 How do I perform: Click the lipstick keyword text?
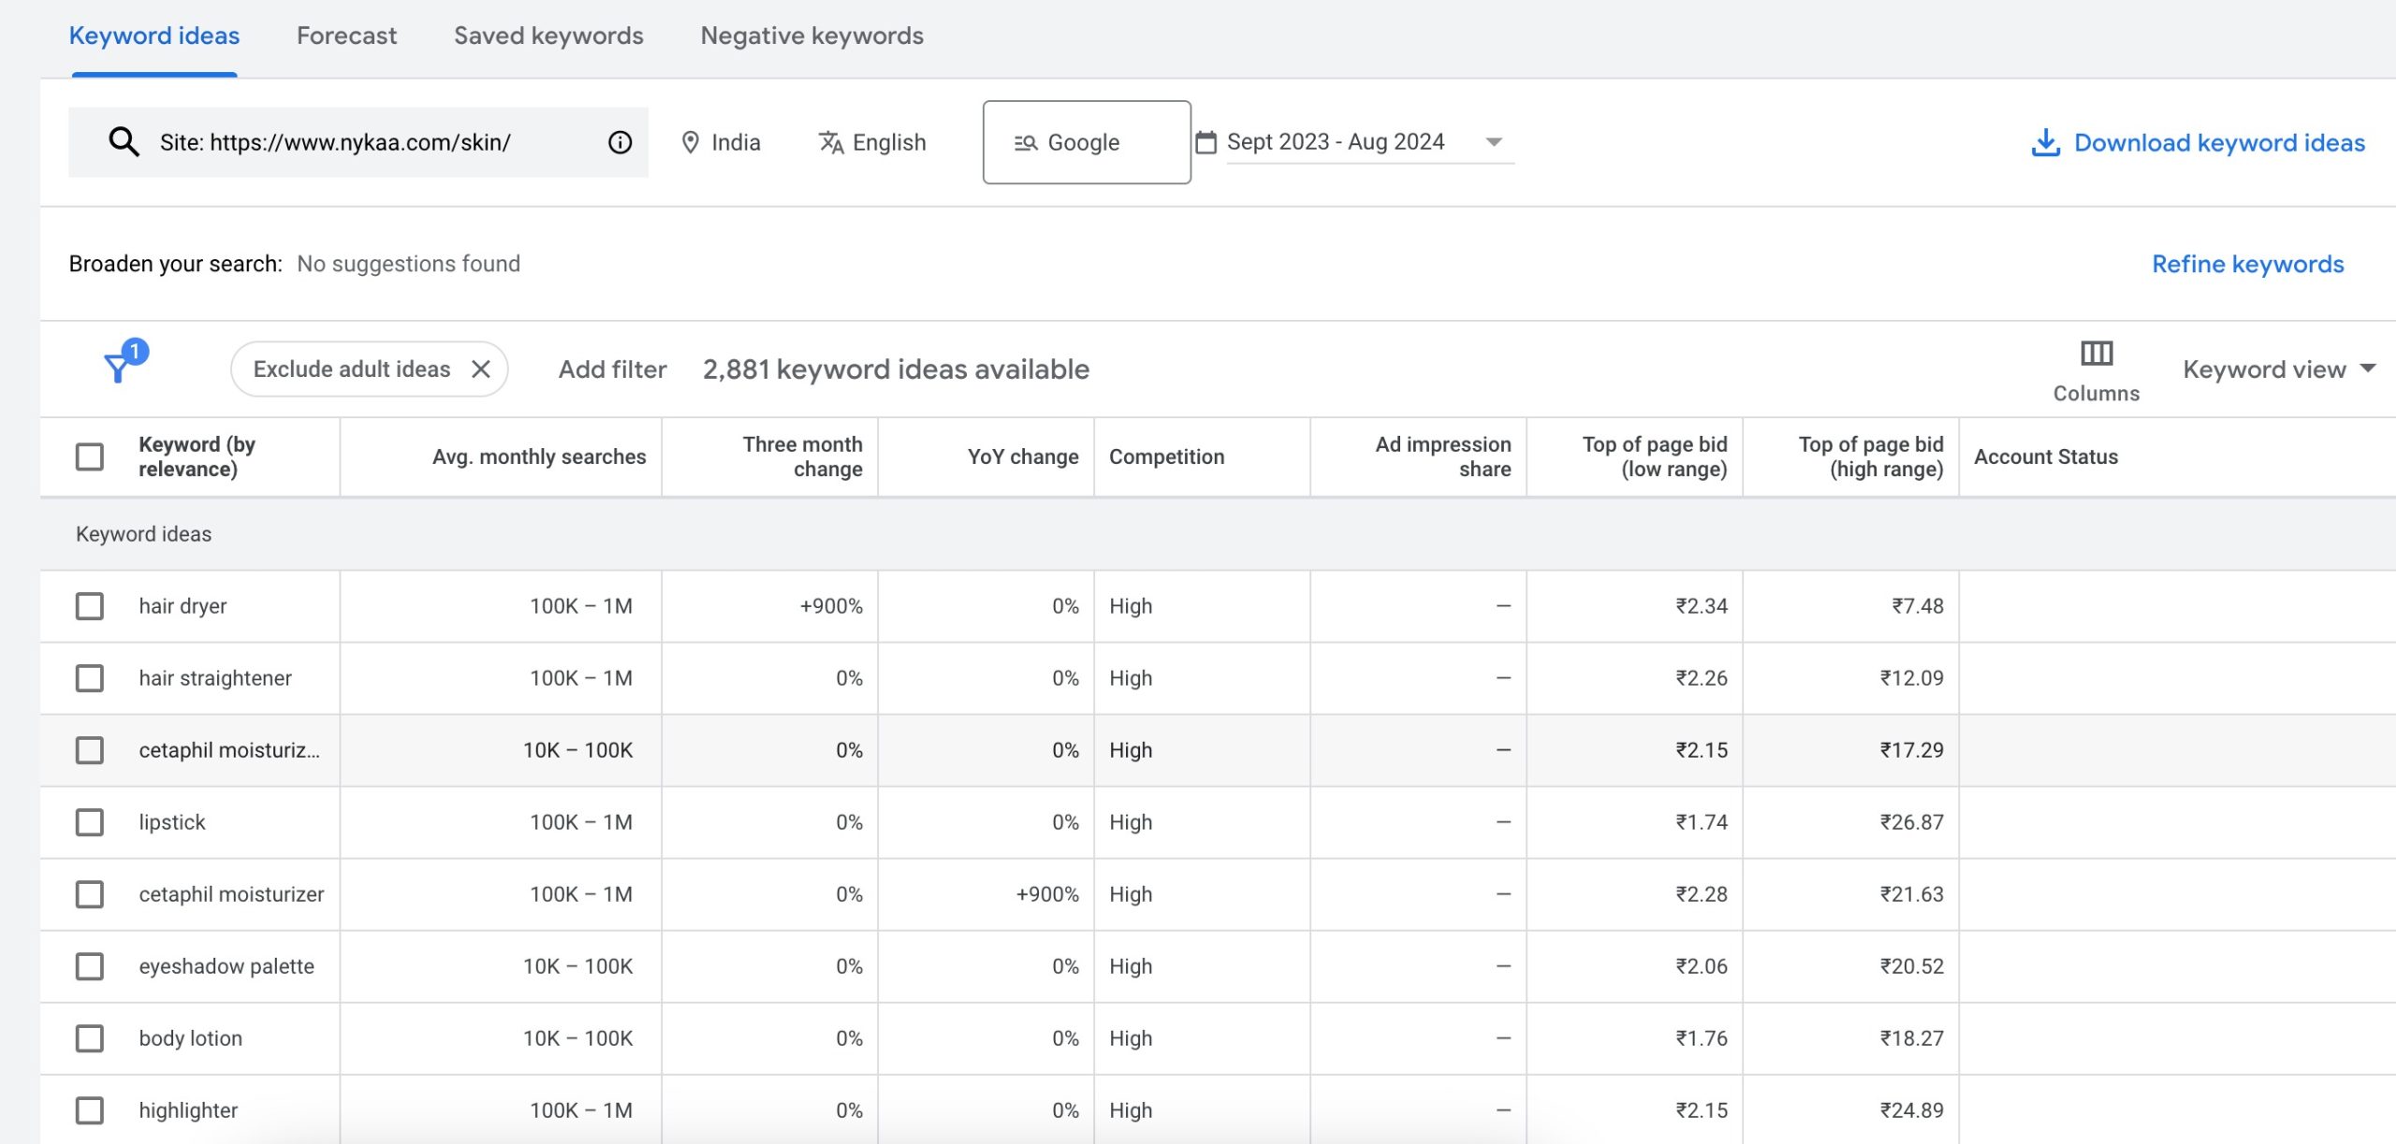click(x=172, y=822)
